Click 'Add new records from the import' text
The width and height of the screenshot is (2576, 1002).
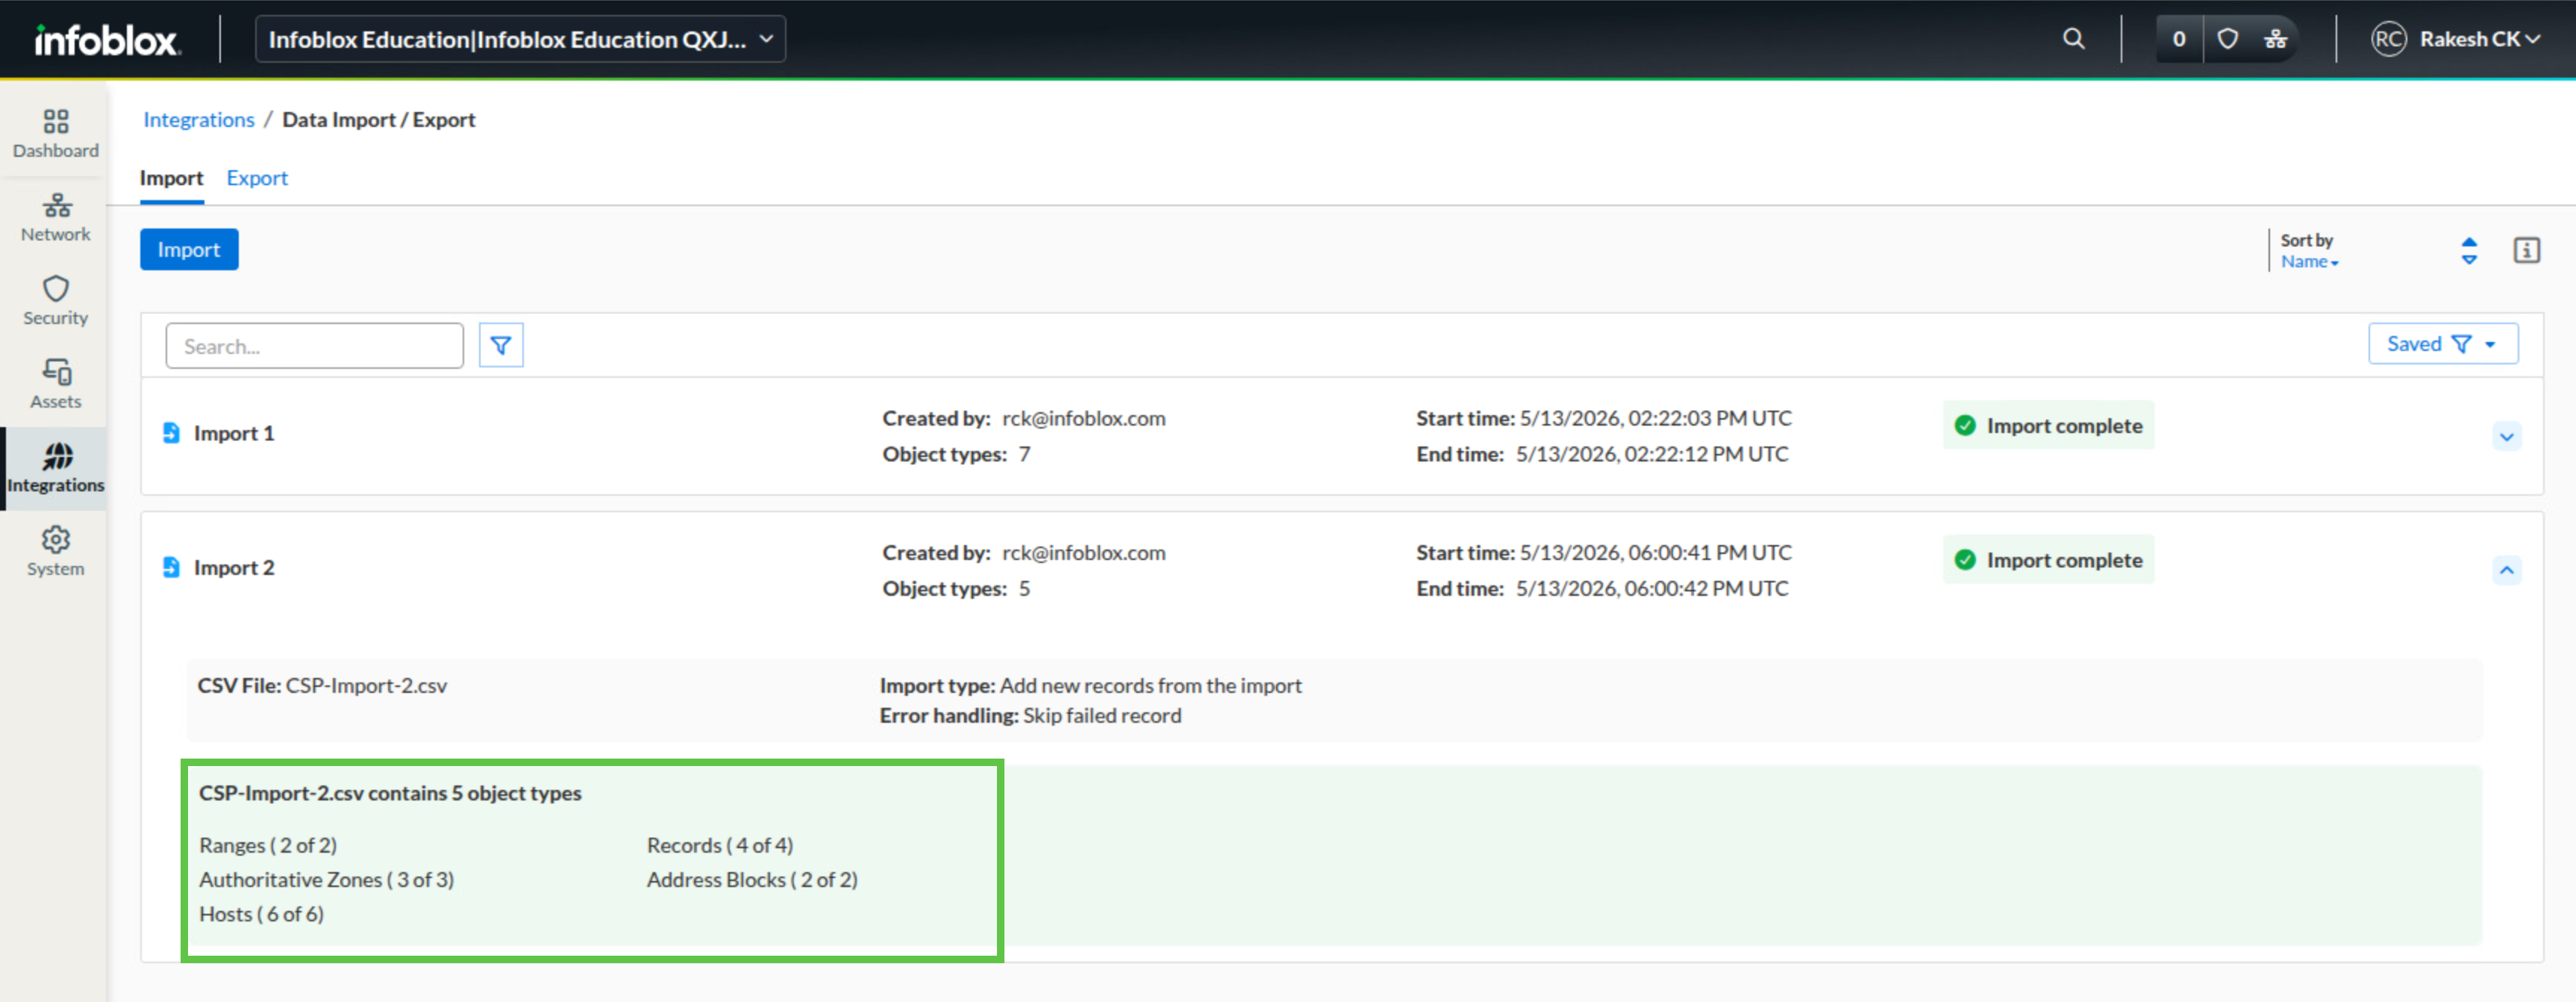[1151, 685]
